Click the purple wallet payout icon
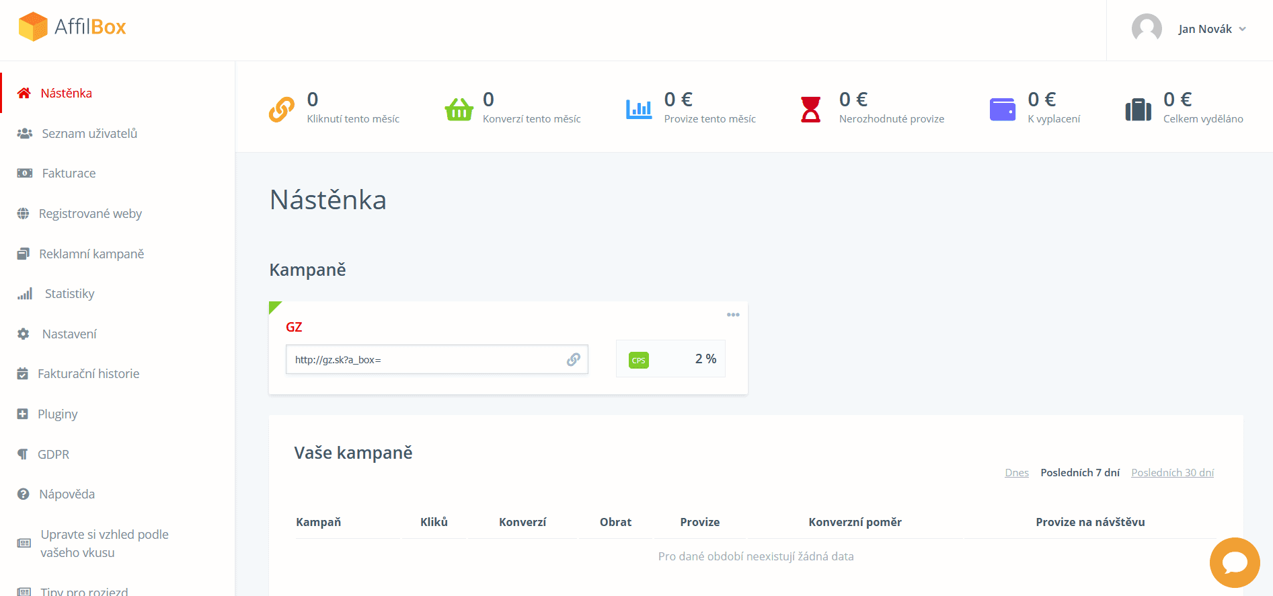This screenshot has width=1273, height=596. coord(1002,109)
